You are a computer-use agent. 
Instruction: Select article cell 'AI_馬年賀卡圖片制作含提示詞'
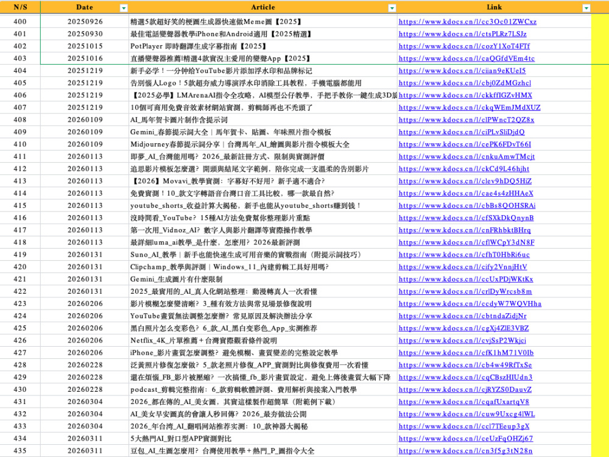tap(263, 119)
